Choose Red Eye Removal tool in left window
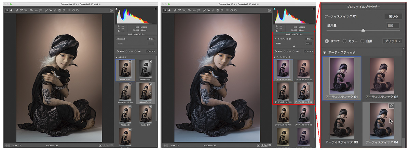 tap(51, 11)
